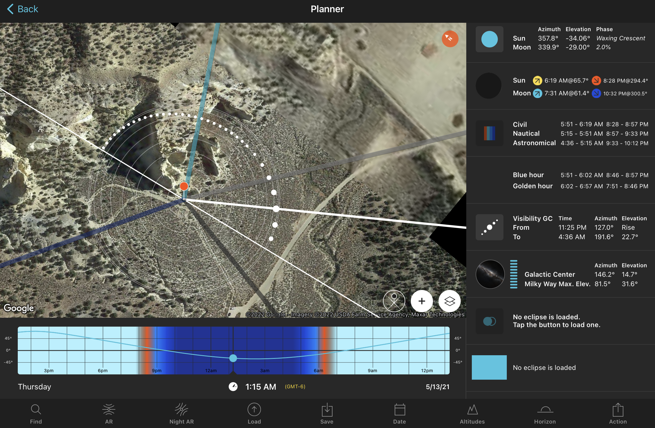Tap the crossed-out pin icon on the map
The width and height of the screenshot is (655, 428).
click(394, 301)
